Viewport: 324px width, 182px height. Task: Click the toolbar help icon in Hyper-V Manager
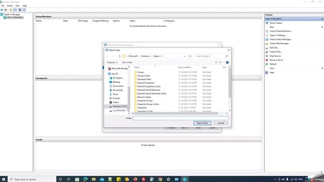coord(20,10)
